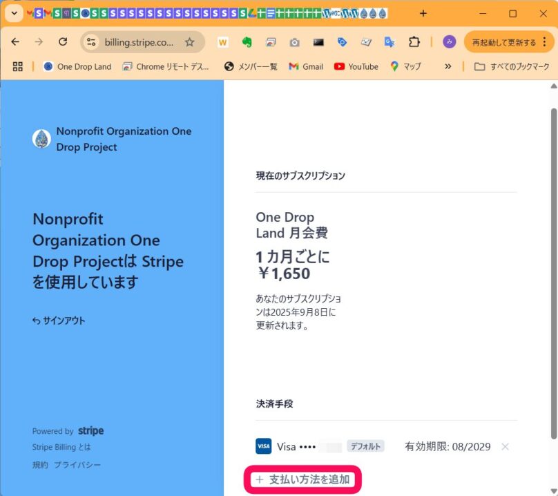The height and width of the screenshot is (496, 558).
Task: Click the blue tag extension icon
Action: pyautogui.click(x=342, y=42)
